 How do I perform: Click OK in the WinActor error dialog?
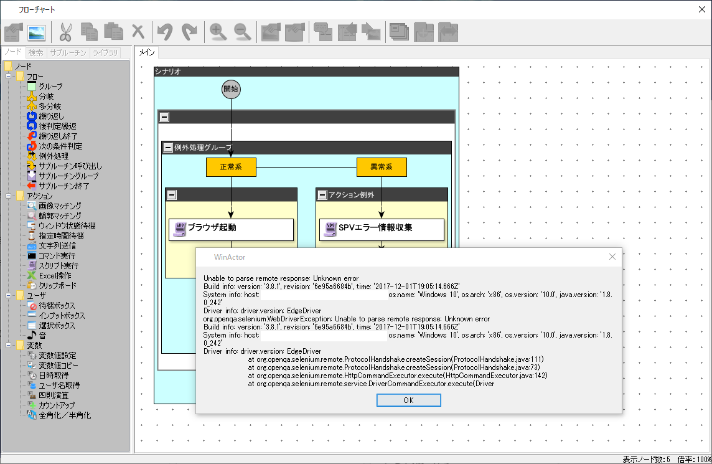tap(408, 400)
